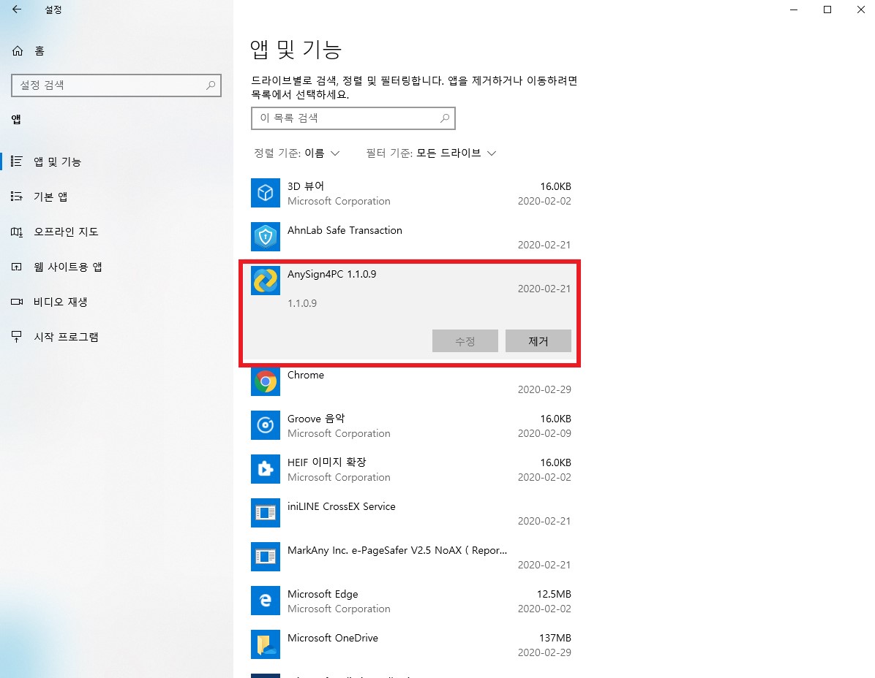This screenshot has height=678, width=875.
Task: Select AhnLab Safe Transaction entry name
Action: (345, 230)
